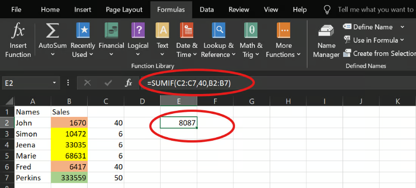The image size is (416, 188).
Task: Expand the Name Box dropdown arrow
Action: [55, 83]
